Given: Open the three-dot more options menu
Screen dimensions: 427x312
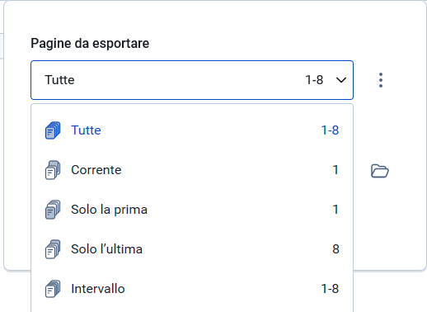Looking at the screenshot, I should (381, 80).
